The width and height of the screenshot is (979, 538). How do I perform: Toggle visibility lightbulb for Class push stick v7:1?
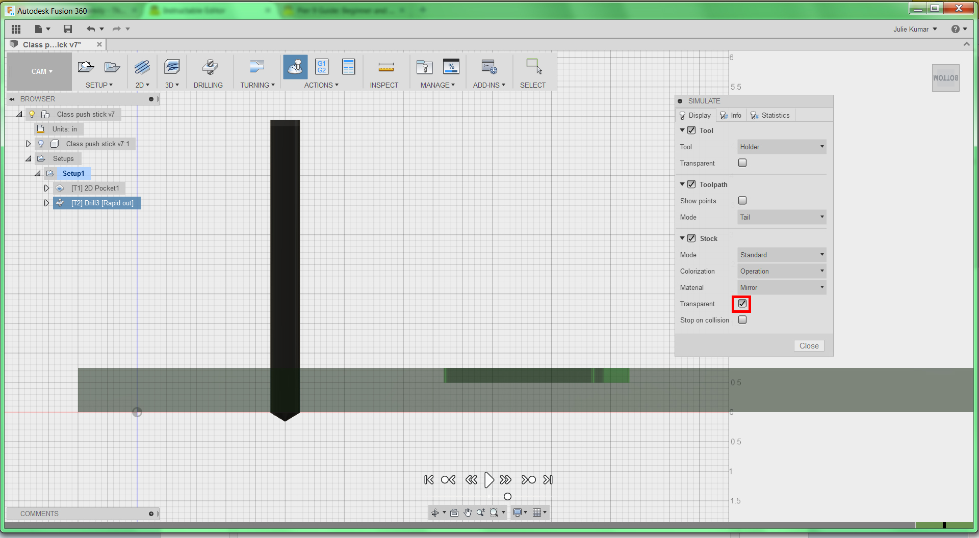click(x=41, y=144)
